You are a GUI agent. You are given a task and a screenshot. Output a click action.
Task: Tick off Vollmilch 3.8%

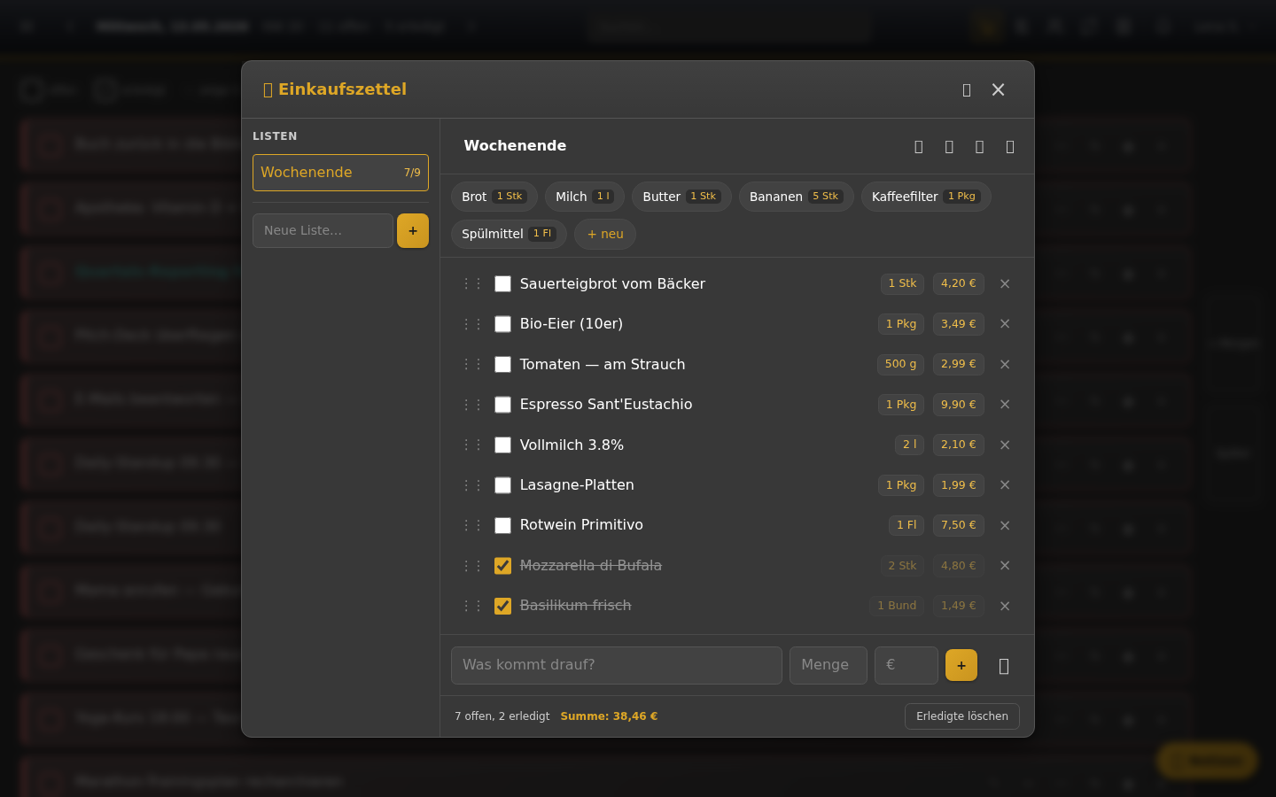tap(502, 445)
